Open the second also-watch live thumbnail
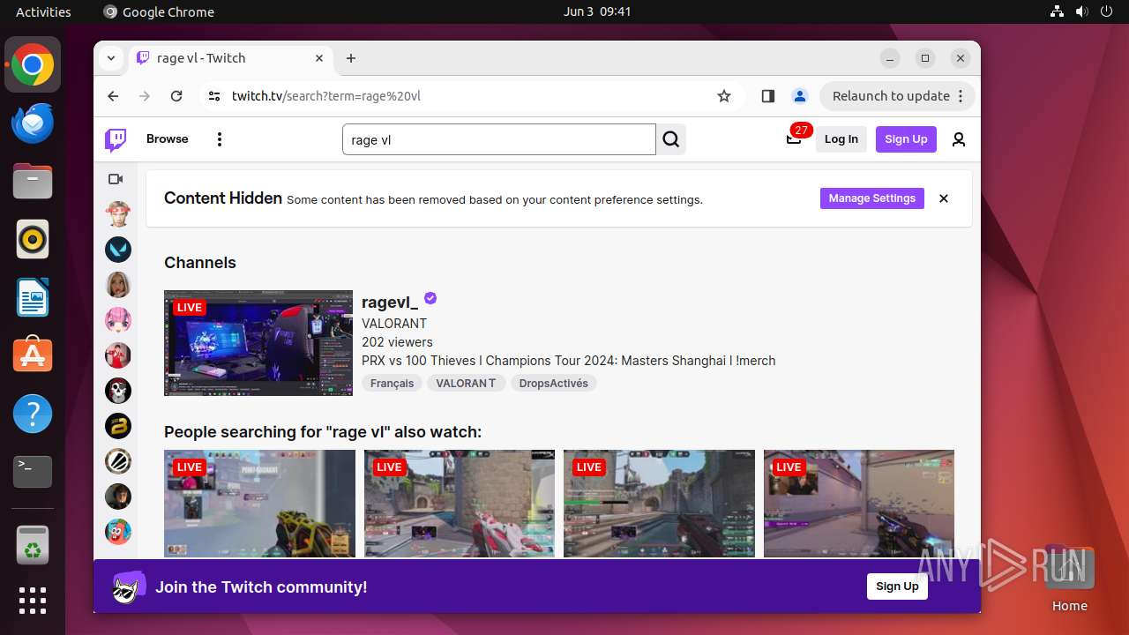Screen dimensions: 1129x635 tap(460, 504)
